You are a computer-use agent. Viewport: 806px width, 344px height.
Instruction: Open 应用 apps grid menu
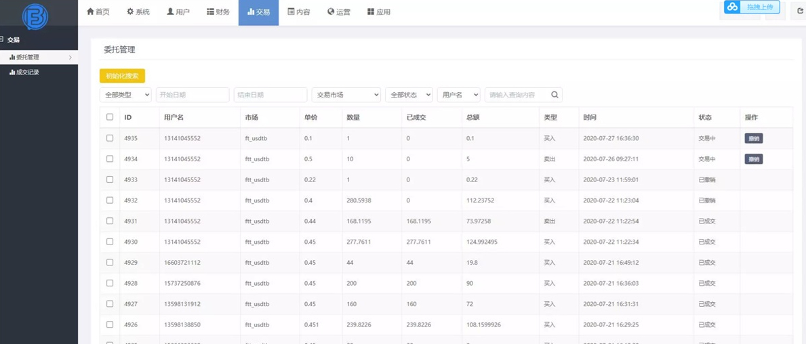click(379, 12)
